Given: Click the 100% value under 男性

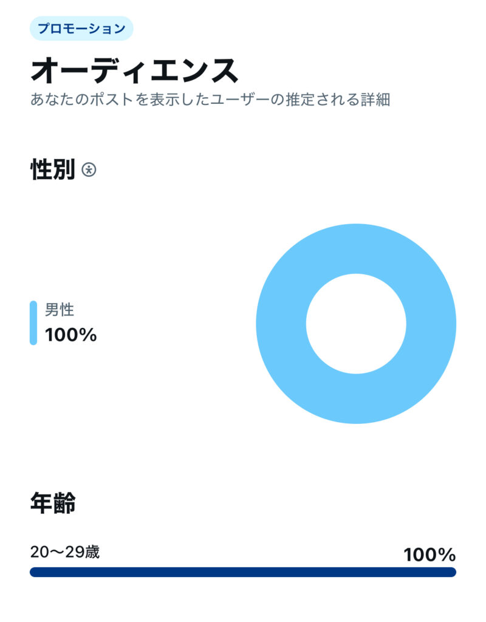Looking at the screenshot, I should coord(71,335).
